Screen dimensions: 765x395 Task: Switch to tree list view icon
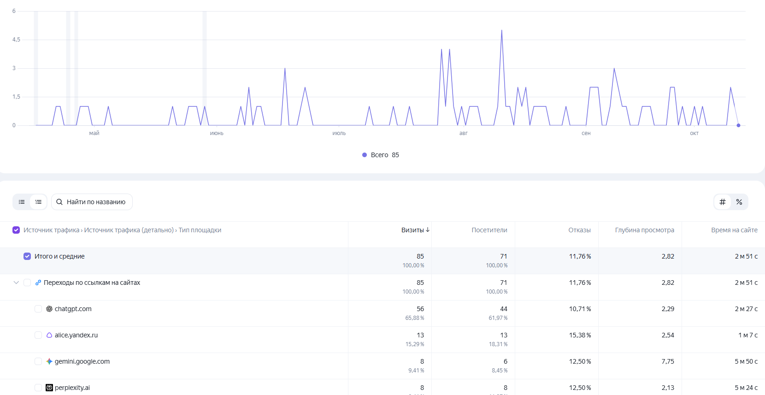(38, 202)
